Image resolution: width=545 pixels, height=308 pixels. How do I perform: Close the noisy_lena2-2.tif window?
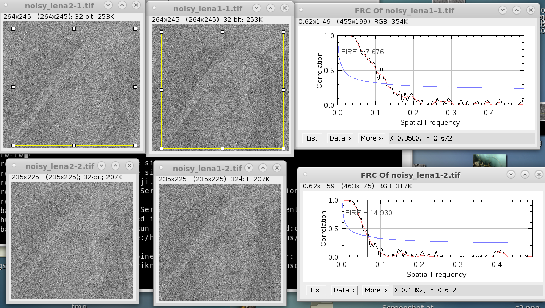coord(129,166)
